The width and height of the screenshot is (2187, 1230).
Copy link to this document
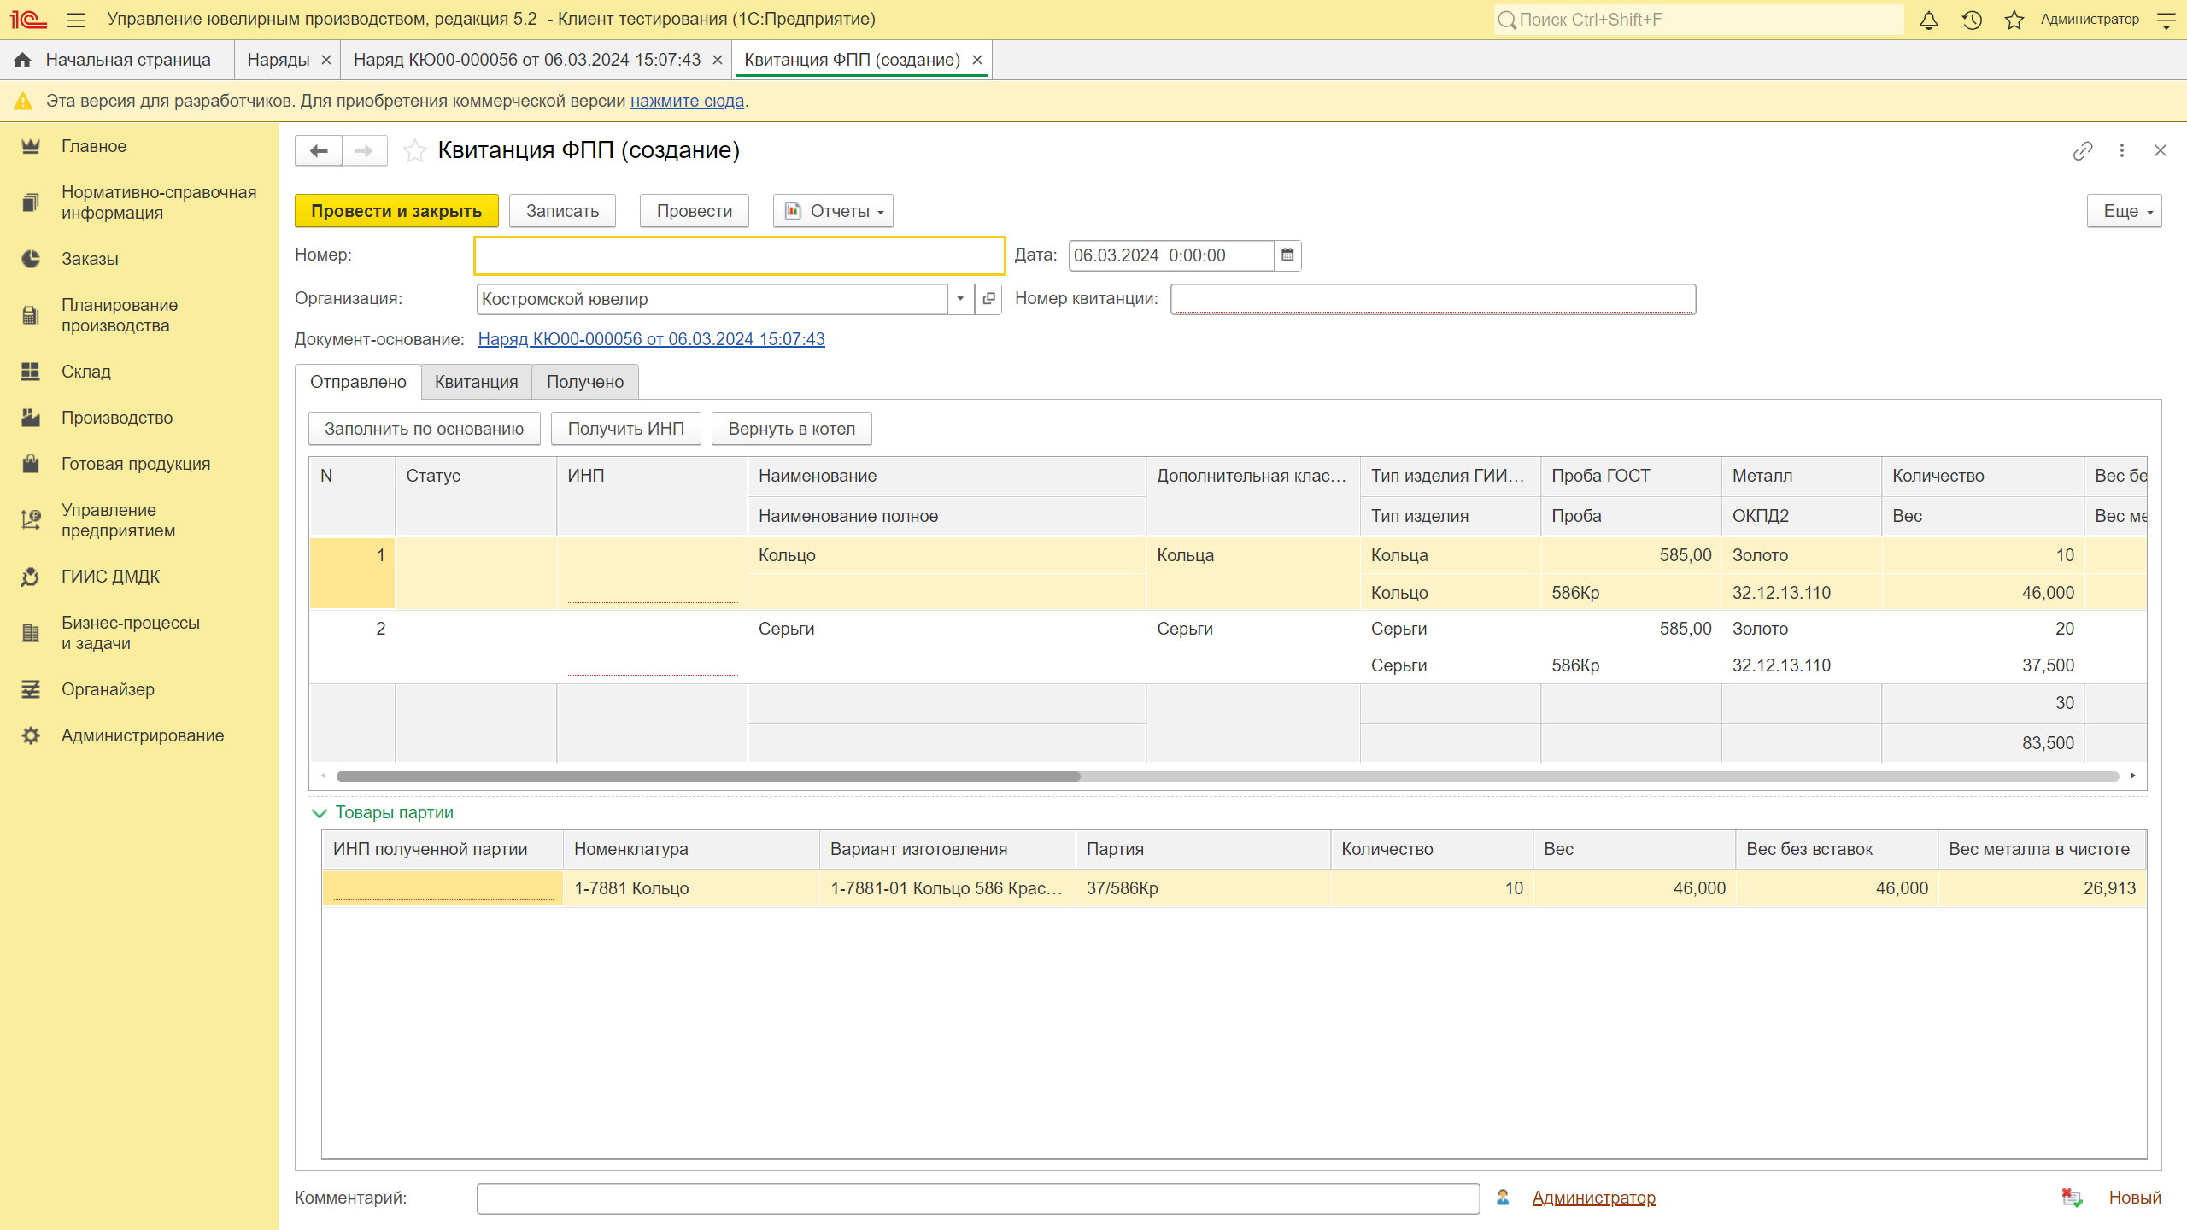pyautogui.click(x=2083, y=150)
